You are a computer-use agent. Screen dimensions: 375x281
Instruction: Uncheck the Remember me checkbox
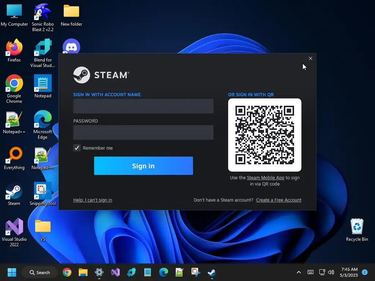(x=77, y=148)
